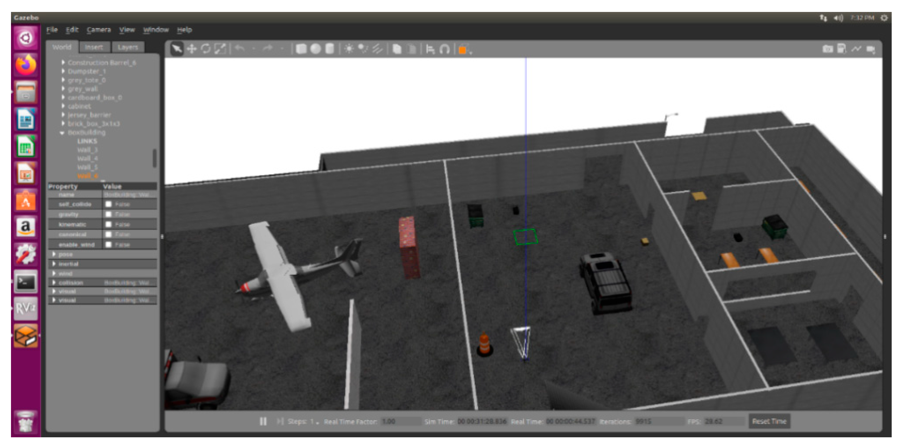Pause the simulation
The width and height of the screenshot is (903, 446).
(x=263, y=421)
